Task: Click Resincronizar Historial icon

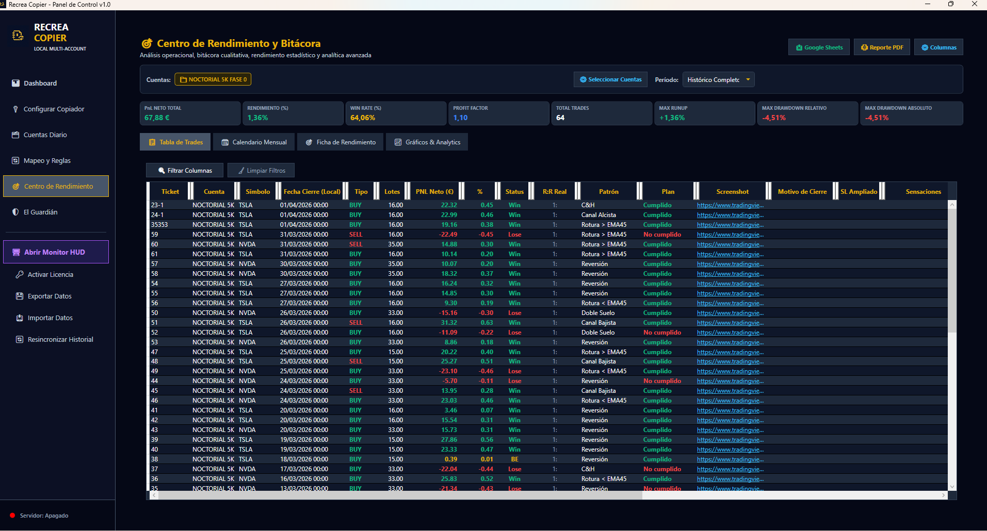Action: (x=20, y=340)
